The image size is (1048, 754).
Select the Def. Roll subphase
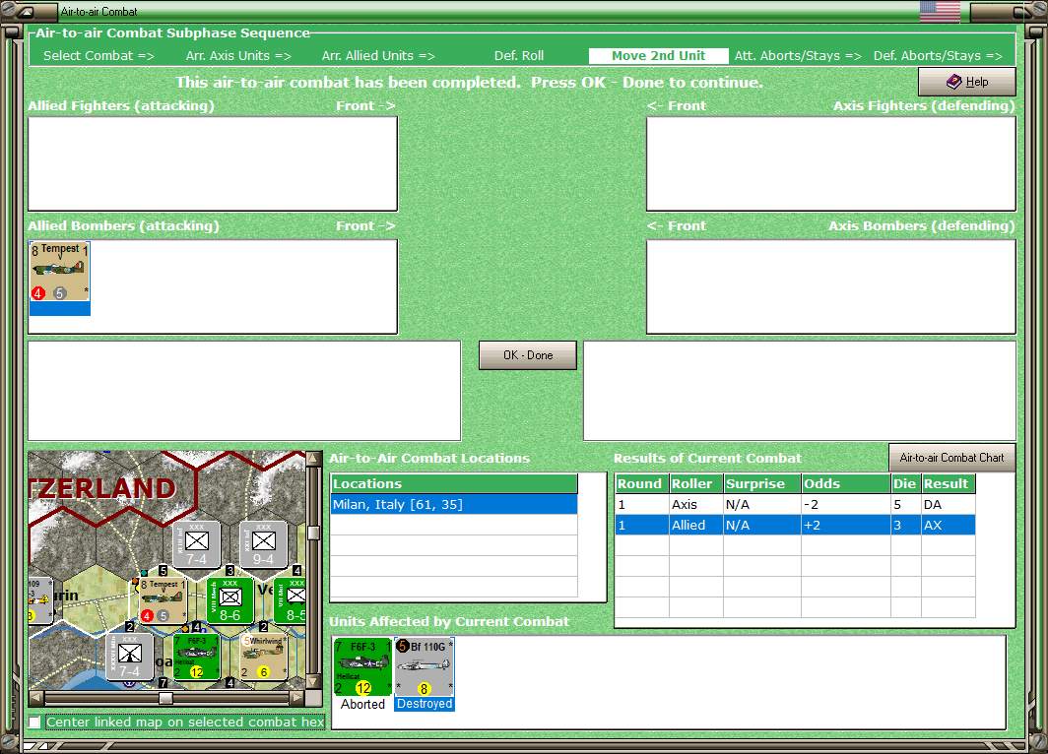[519, 56]
